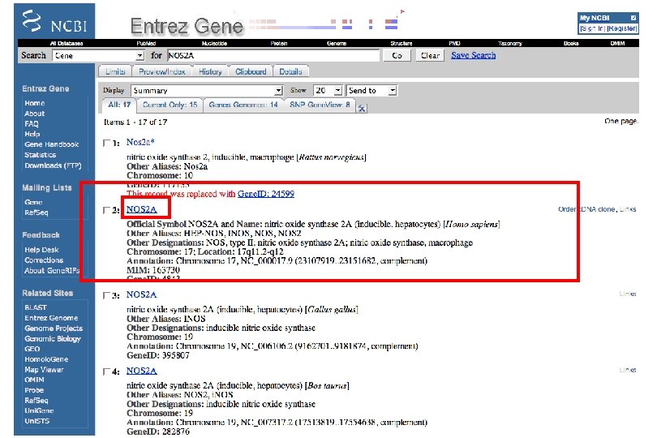657x438 pixels.
Task: Open All Databases in the top bar
Action: pyautogui.click(x=67, y=43)
